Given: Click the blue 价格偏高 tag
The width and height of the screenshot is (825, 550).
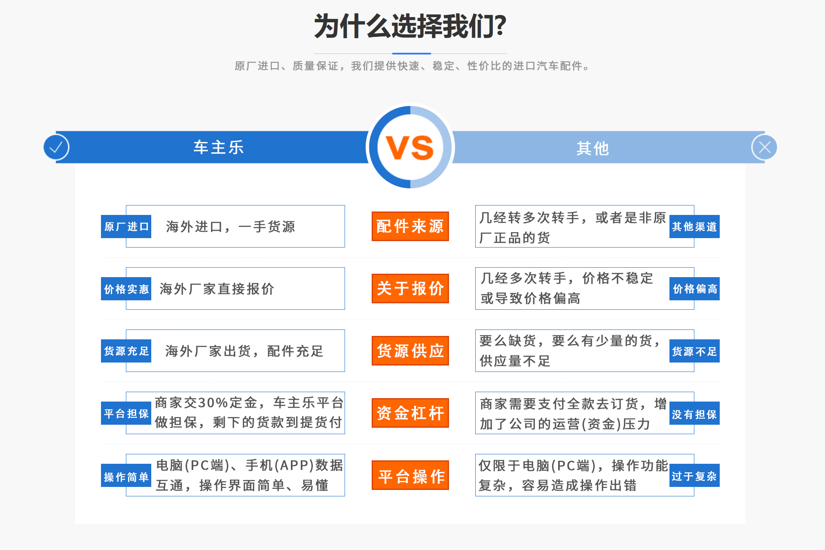Looking at the screenshot, I should point(694,289).
